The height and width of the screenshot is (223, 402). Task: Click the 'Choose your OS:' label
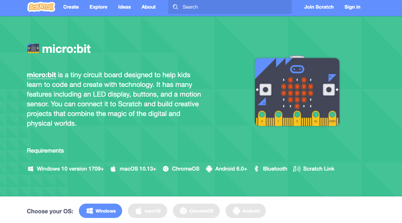[x=50, y=211]
